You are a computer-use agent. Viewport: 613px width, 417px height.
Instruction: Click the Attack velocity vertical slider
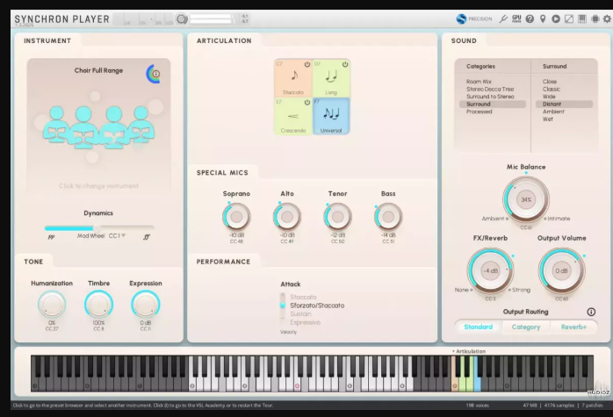[283, 307]
